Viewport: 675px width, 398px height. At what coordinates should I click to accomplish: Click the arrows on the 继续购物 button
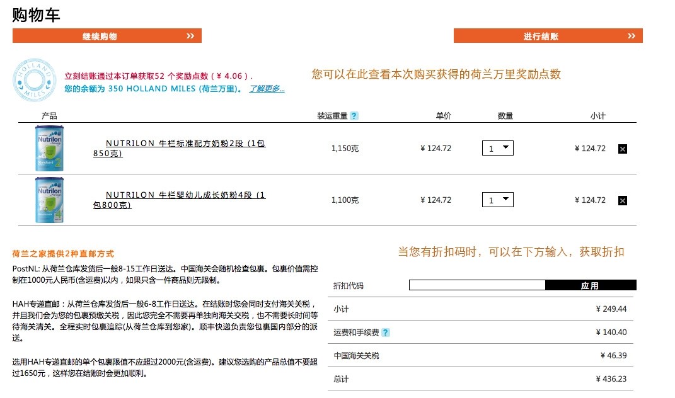tap(190, 36)
